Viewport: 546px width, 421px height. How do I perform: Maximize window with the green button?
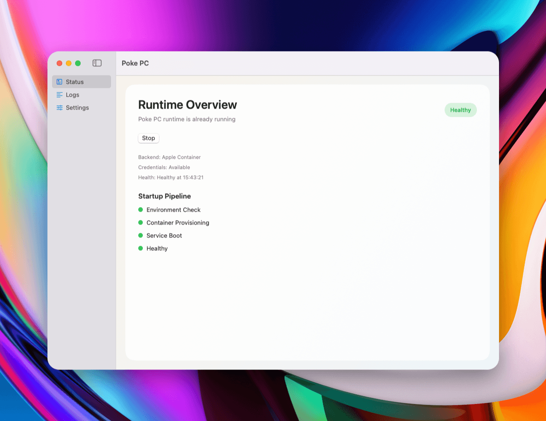78,63
